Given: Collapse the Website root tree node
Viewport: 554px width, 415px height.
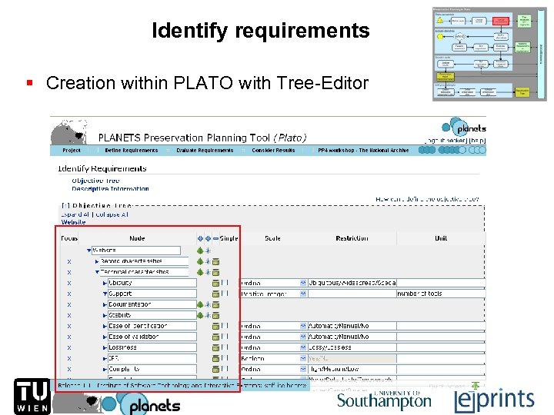Looking at the screenshot, I should pyautogui.click(x=88, y=251).
